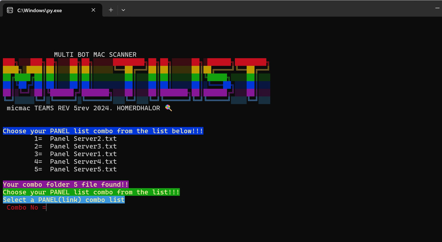Click the green 'Choose your PANEL list combo' line

click(91, 192)
